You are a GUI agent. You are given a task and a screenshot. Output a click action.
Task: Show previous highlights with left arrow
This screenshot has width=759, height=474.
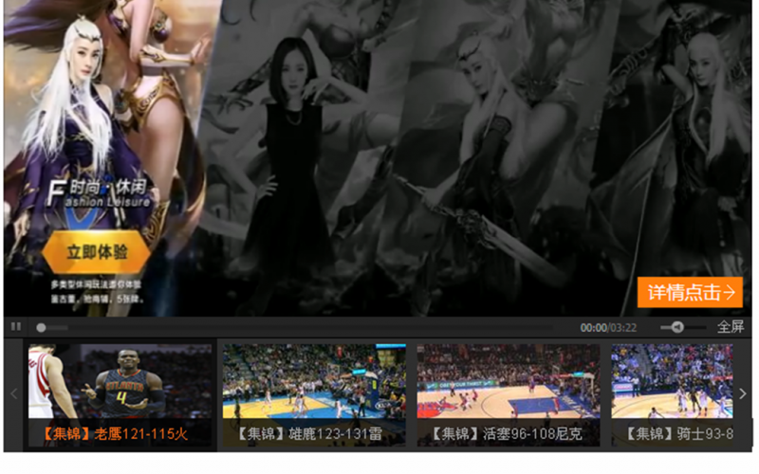13,393
